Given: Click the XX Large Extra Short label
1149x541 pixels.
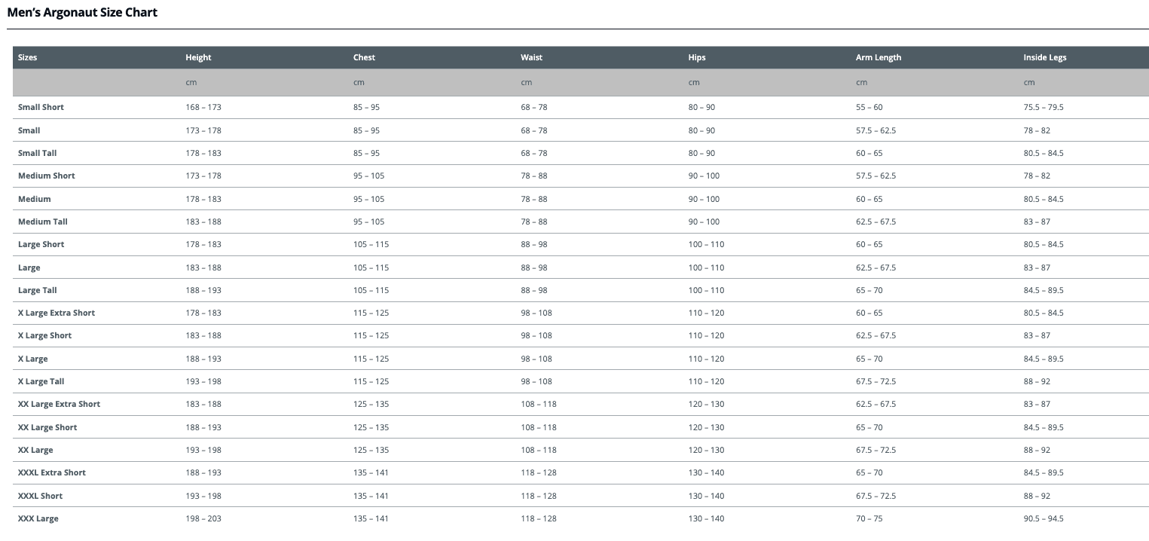Looking at the screenshot, I should pyautogui.click(x=60, y=404).
